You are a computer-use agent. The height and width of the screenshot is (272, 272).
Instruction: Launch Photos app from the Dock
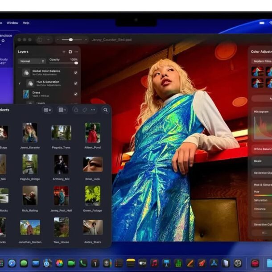[59, 263]
